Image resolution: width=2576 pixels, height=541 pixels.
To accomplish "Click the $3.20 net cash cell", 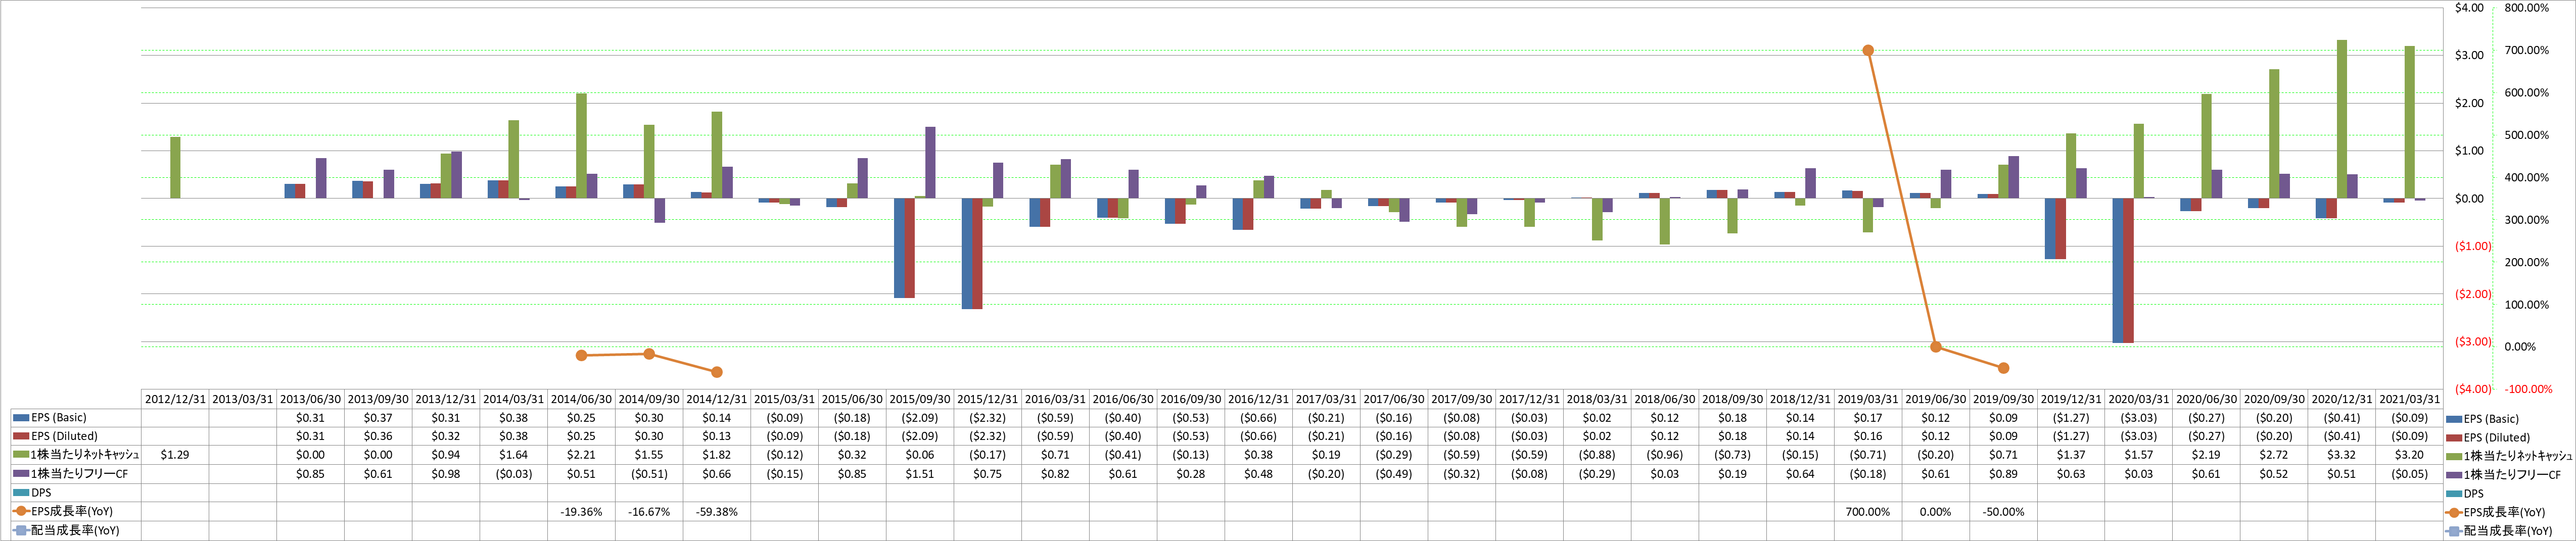I will (x=2409, y=455).
